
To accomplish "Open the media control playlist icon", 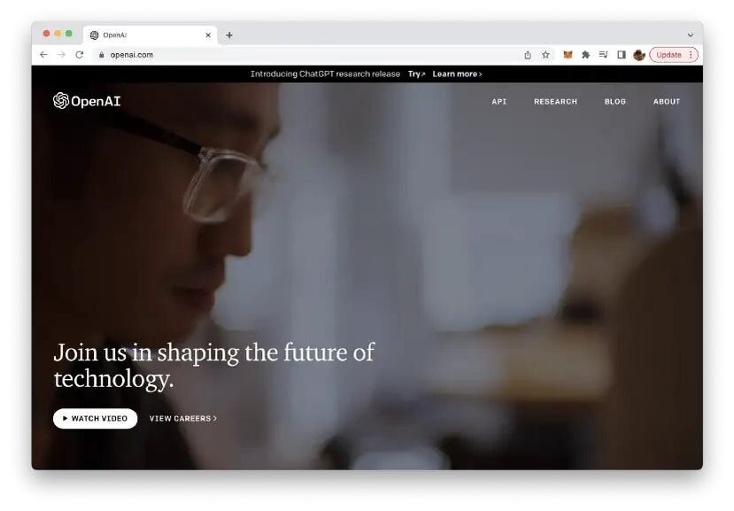I will pyautogui.click(x=603, y=55).
